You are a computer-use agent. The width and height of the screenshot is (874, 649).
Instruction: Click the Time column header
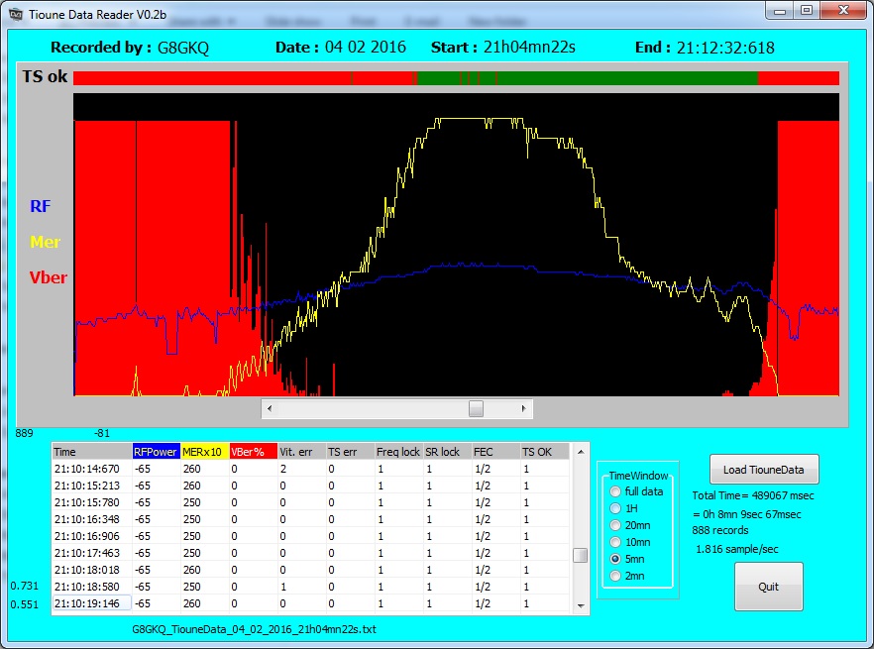click(x=92, y=452)
